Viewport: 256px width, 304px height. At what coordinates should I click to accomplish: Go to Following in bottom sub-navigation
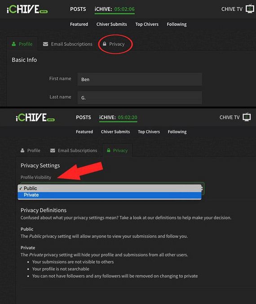(x=177, y=132)
